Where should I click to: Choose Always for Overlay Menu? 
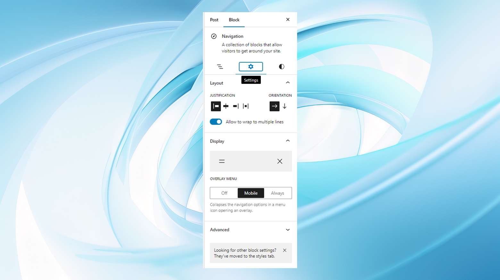278,193
